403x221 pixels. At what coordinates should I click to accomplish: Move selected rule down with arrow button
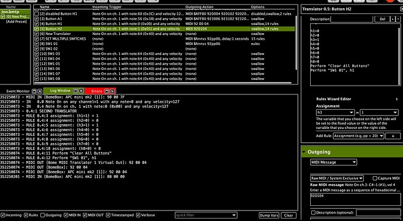point(398,19)
